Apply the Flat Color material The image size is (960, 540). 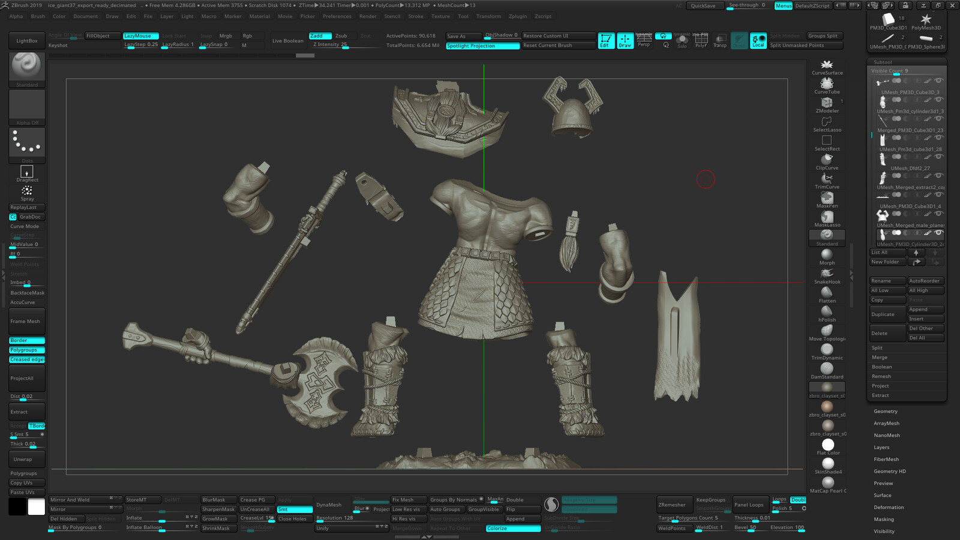pos(828,446)
